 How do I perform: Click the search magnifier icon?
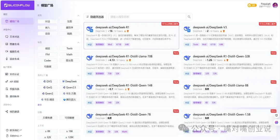coord(189,17)
